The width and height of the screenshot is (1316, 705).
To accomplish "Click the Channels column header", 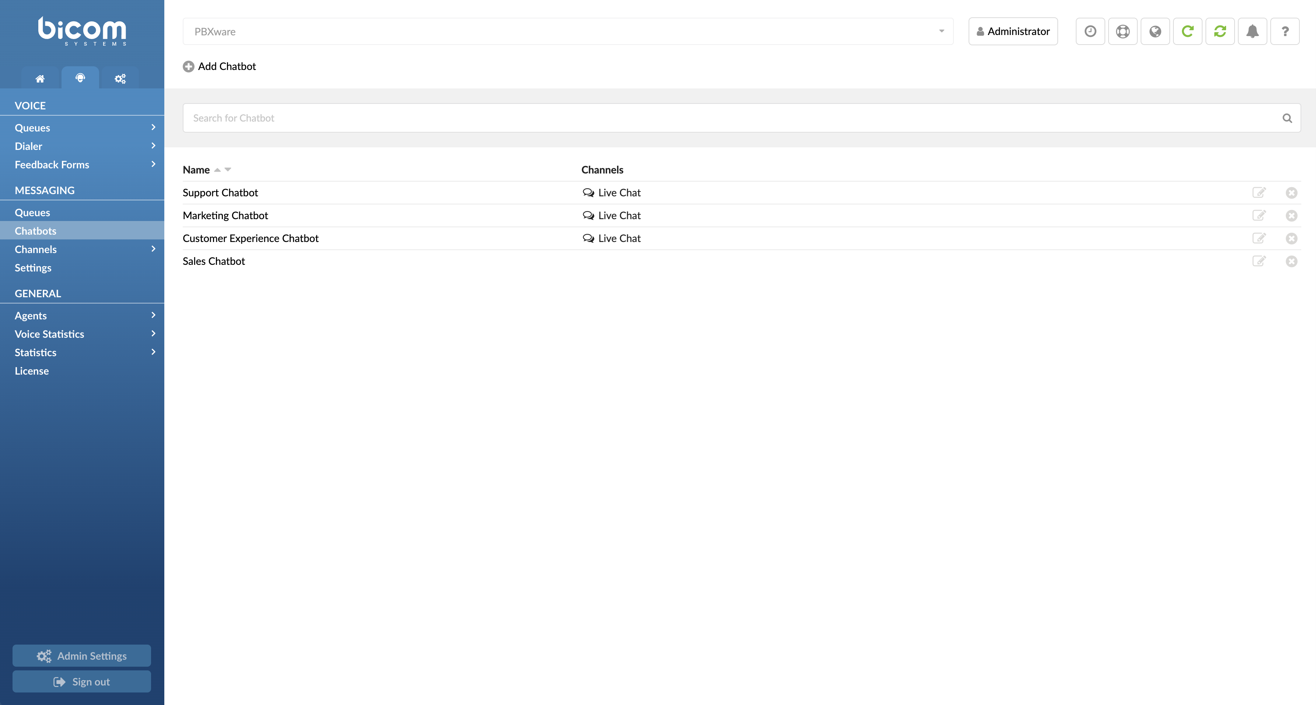I will [602, 170].
